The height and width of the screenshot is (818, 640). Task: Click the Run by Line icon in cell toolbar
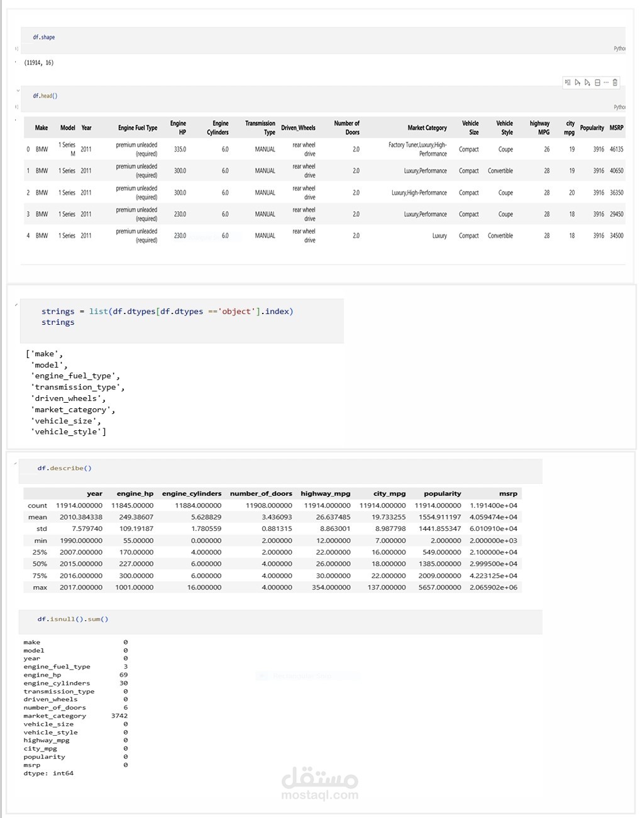568,82
